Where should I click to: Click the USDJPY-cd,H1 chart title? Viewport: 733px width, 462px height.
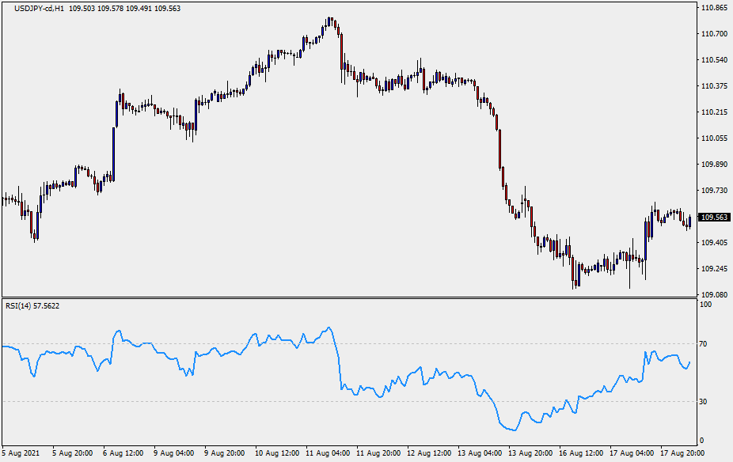coord(38,7)
